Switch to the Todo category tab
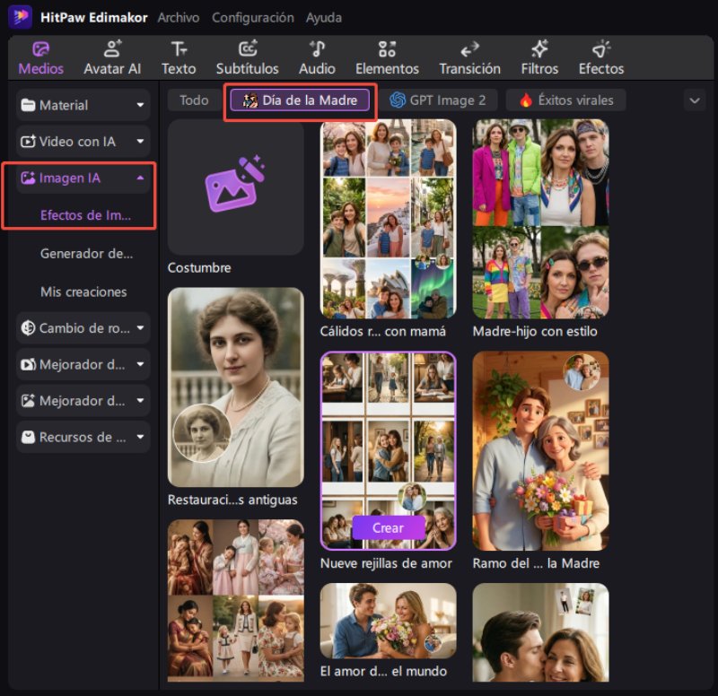718x696 pixels. click(194, 100)
